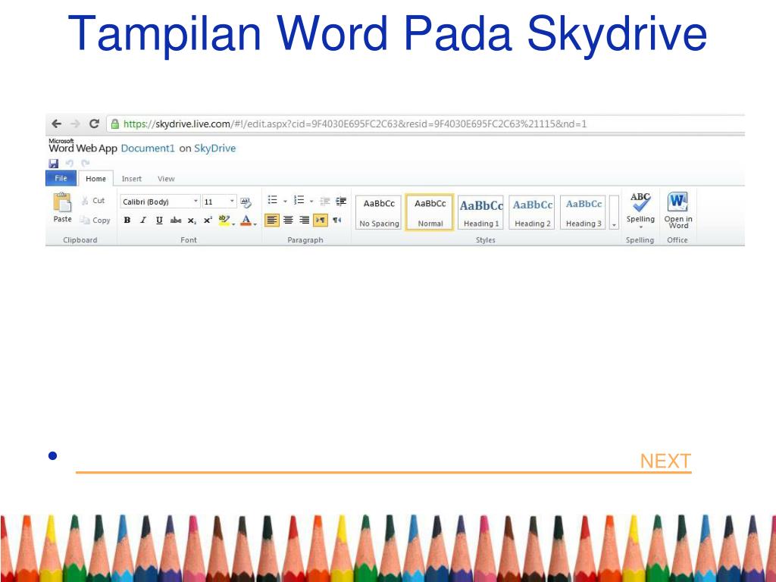Click the orange NEXT link
The image size is (776, 582).
665,461
